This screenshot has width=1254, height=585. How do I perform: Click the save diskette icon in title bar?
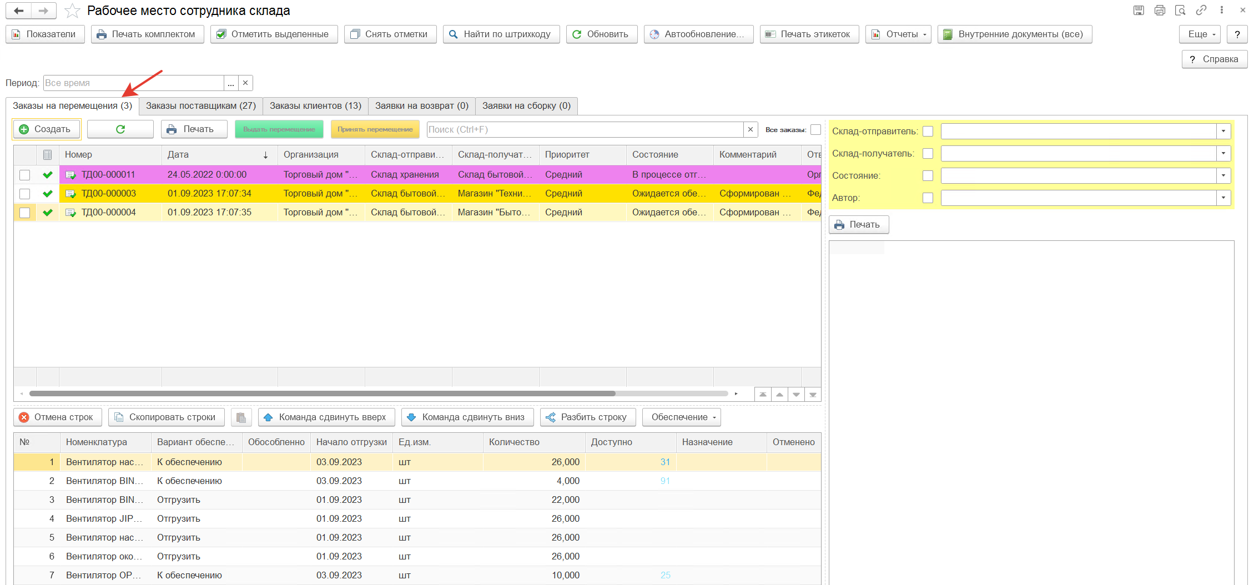point(1139,10)
